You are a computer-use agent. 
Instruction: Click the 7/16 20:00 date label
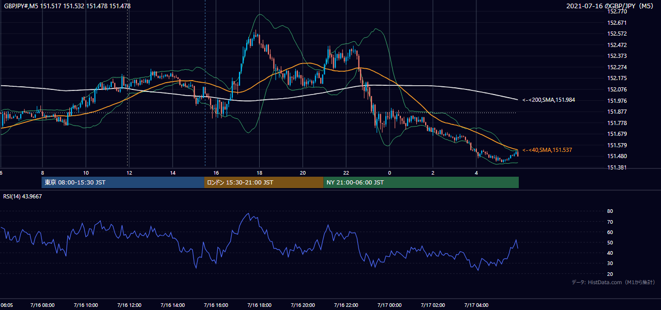pyautogui.click(x=303, y=305)
